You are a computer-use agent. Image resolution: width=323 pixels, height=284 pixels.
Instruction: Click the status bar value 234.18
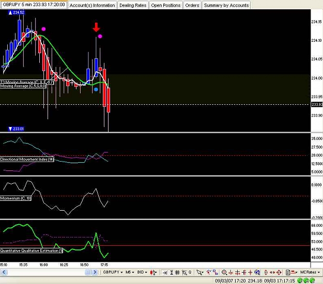coord(255,280)
